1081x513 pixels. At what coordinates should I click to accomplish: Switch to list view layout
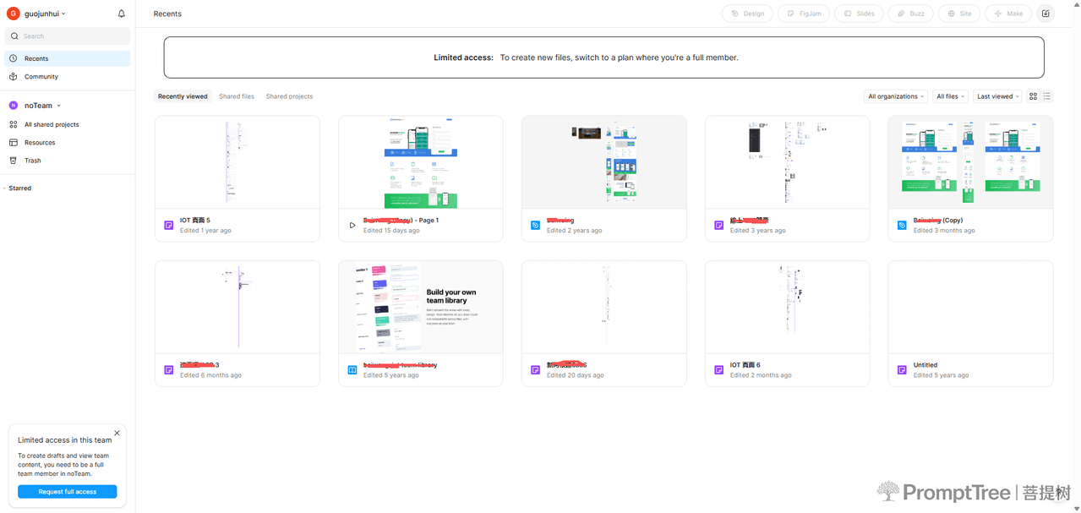(x=1047, y=96)
